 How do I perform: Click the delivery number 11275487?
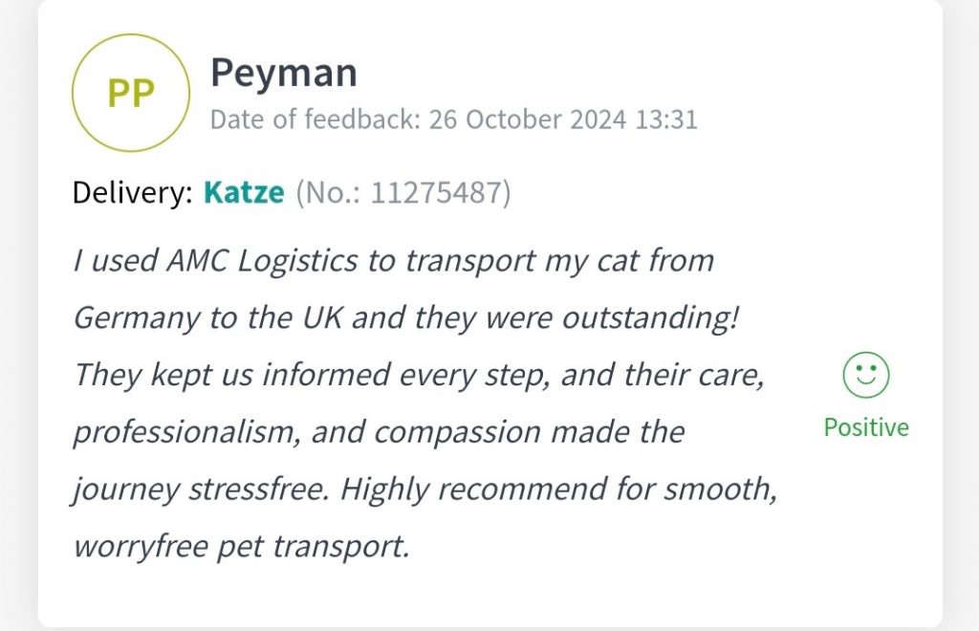pyautogui.click(x=440, y=193)
